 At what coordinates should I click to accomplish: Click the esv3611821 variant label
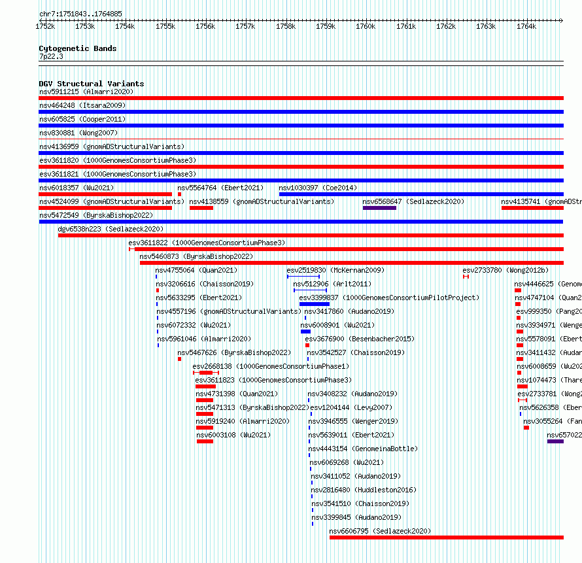pos(118,174)
